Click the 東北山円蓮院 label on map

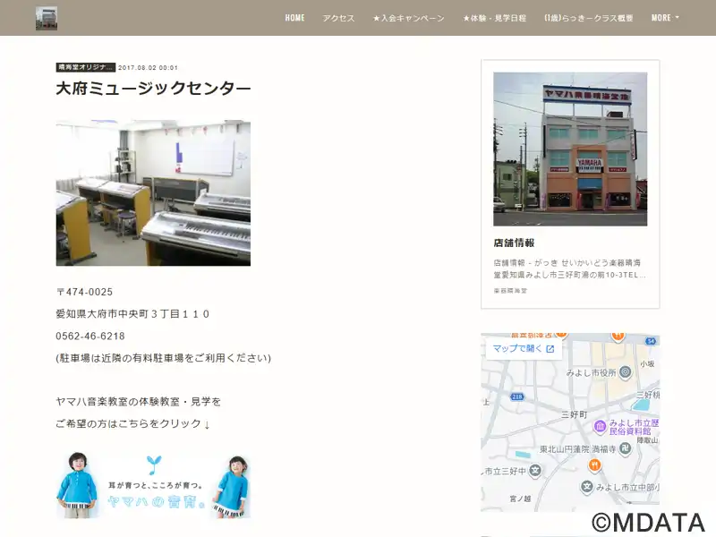coord(565,449)
